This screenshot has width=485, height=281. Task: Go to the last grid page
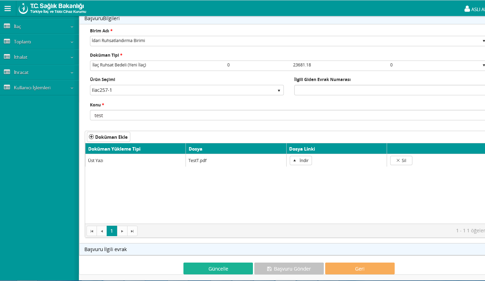pos(132,231)
